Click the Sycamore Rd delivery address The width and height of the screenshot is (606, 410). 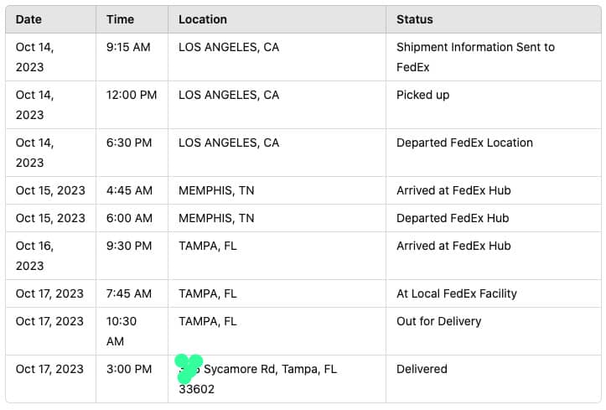270,369
